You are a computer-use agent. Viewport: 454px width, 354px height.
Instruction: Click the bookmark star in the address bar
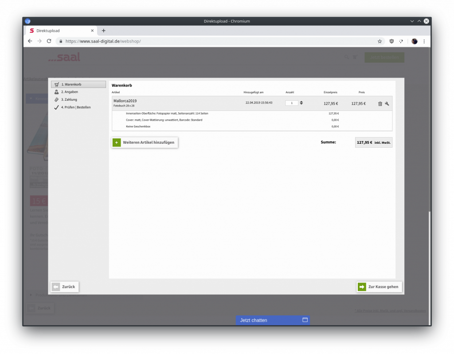pos(380,41)
